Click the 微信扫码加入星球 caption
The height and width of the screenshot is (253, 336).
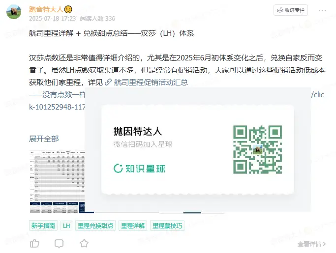tap(143, 144)
